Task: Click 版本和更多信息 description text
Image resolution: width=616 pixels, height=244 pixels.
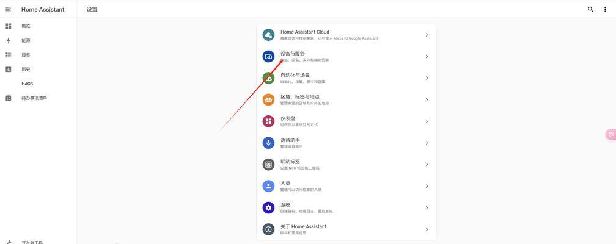Action: click(x=293, y=232)
